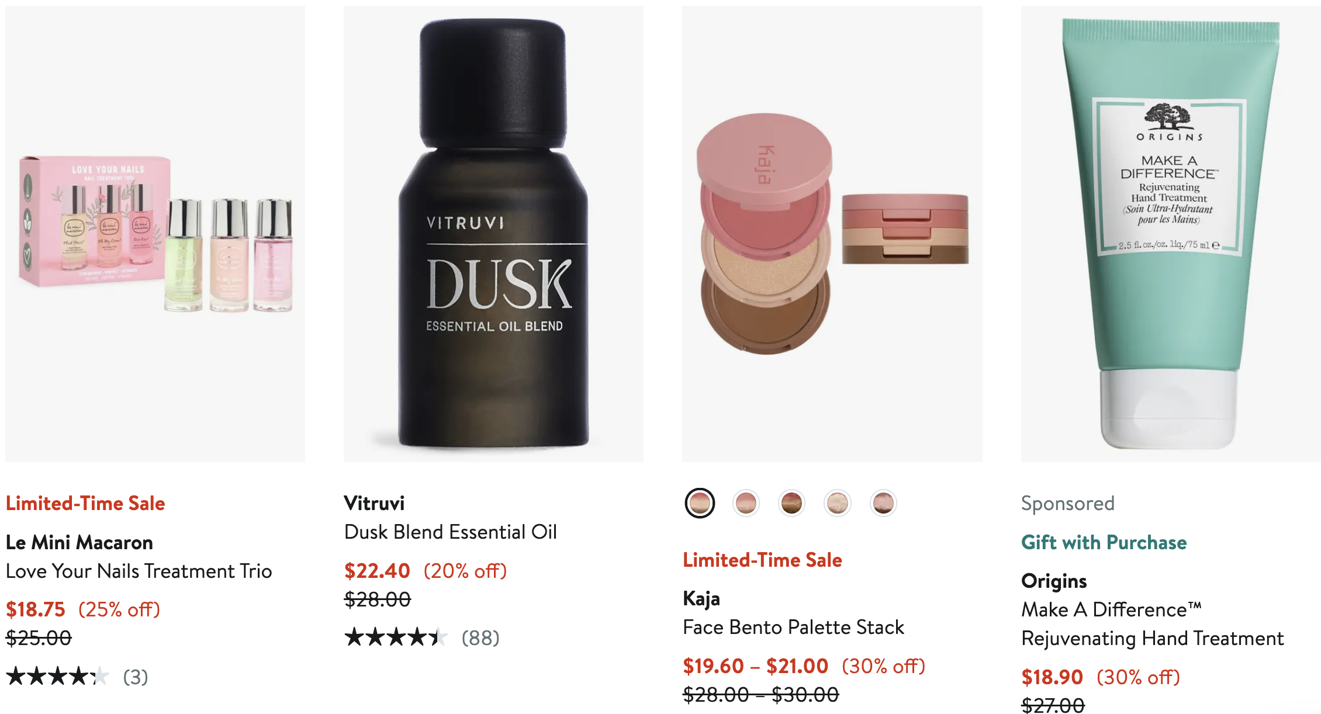Image resolution: width=1321 pixels, height=714 pixels.
Task: Open the Origins hand treatment tube image
Action: click(x=1170, y=234)
